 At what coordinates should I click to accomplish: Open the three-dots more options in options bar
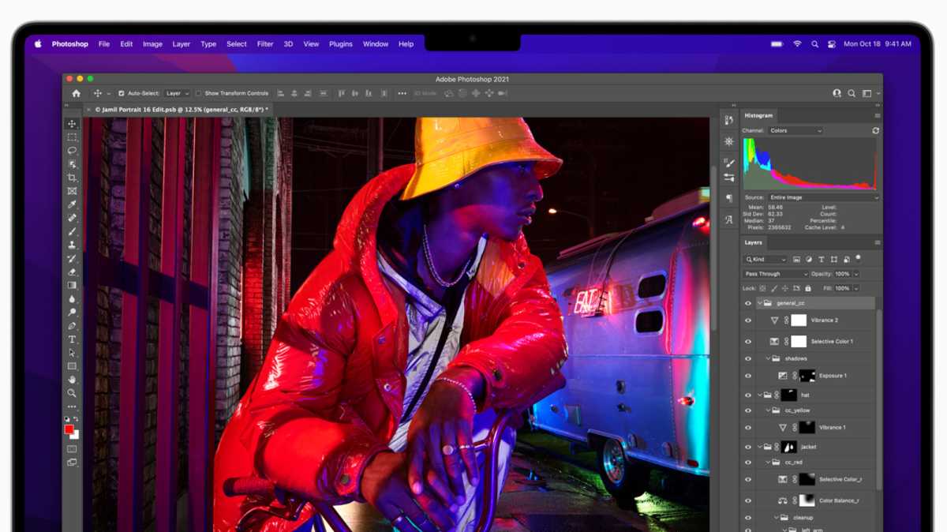click(402, 93)
